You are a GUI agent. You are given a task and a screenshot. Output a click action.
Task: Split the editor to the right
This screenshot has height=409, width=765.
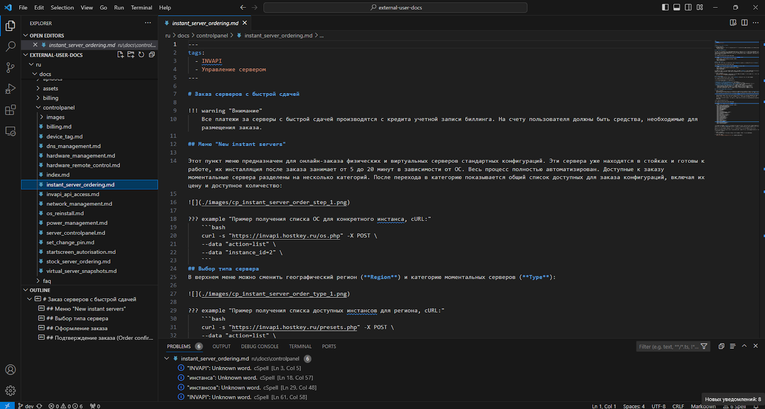click(744, 23)
